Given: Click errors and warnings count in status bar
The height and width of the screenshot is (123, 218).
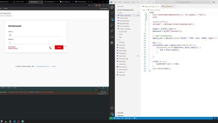Looking at the screenshot, I should tap(128, 118).
